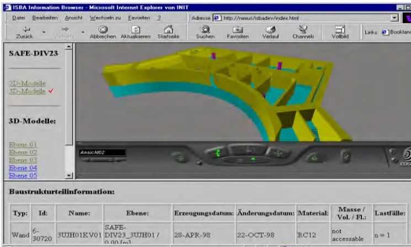Open the Vorwärts history dropdown arrow
Screen dimensions: 411x247
(83, 32)
